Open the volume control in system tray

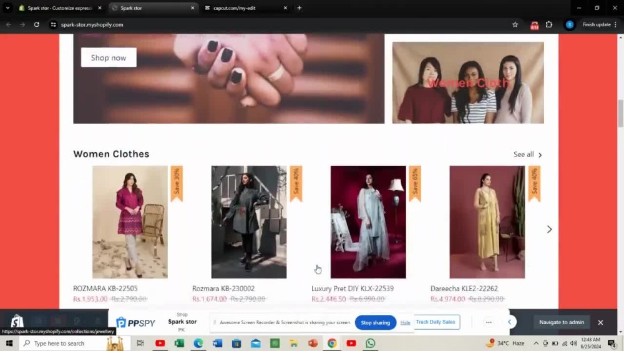(573, 343)
